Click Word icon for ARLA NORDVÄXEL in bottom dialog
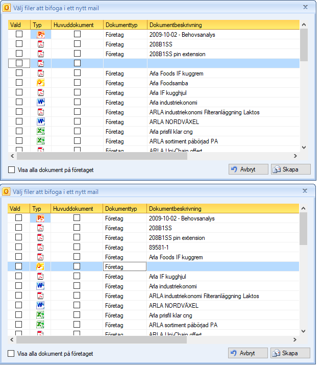 point(40,305)
